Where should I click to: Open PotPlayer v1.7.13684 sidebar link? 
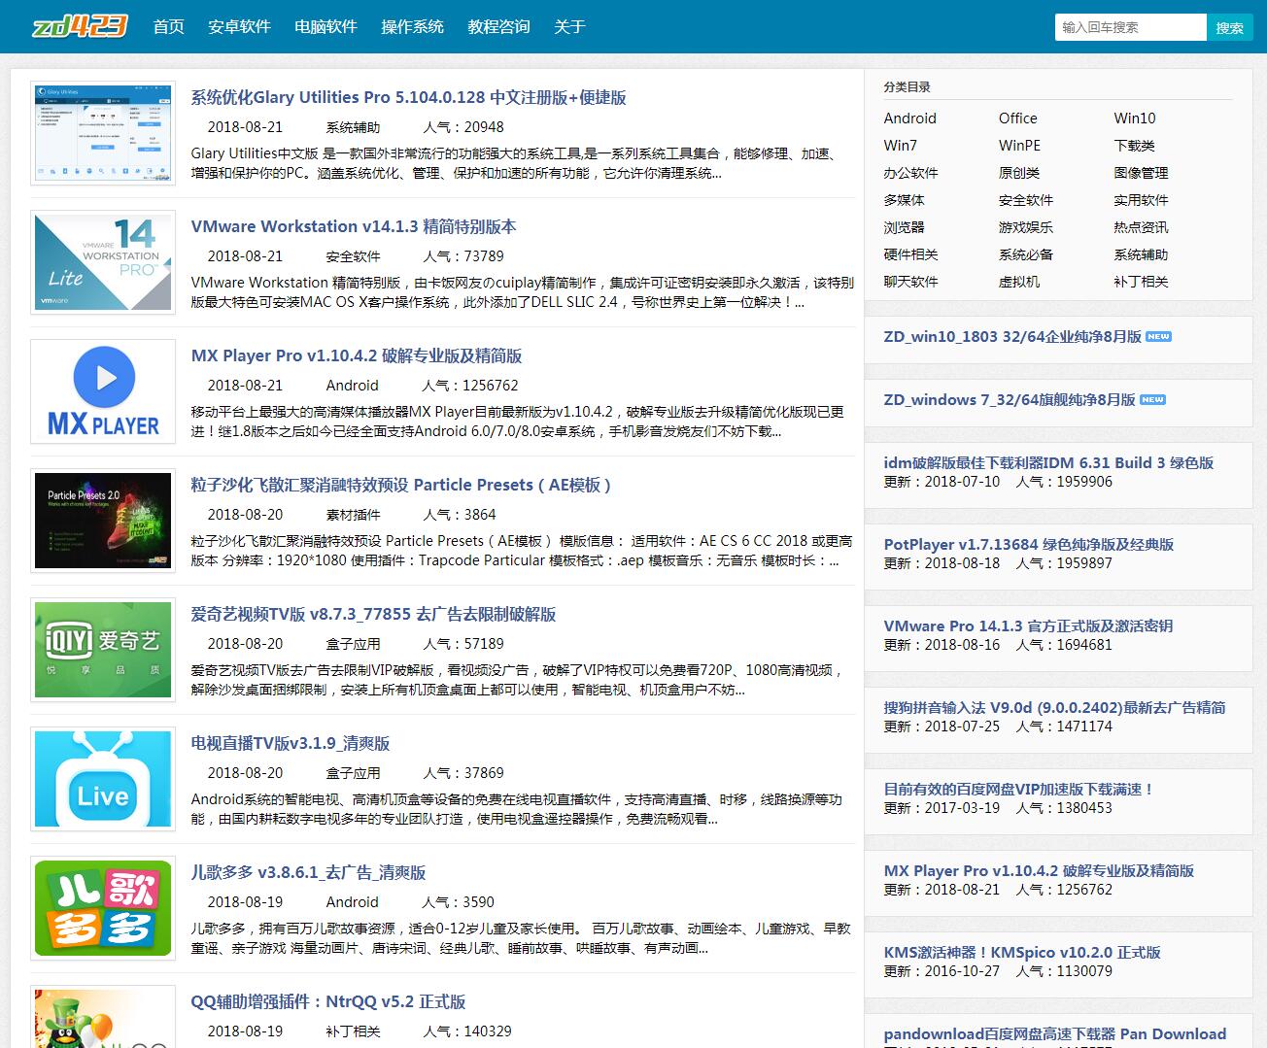tap(1028, 545)
